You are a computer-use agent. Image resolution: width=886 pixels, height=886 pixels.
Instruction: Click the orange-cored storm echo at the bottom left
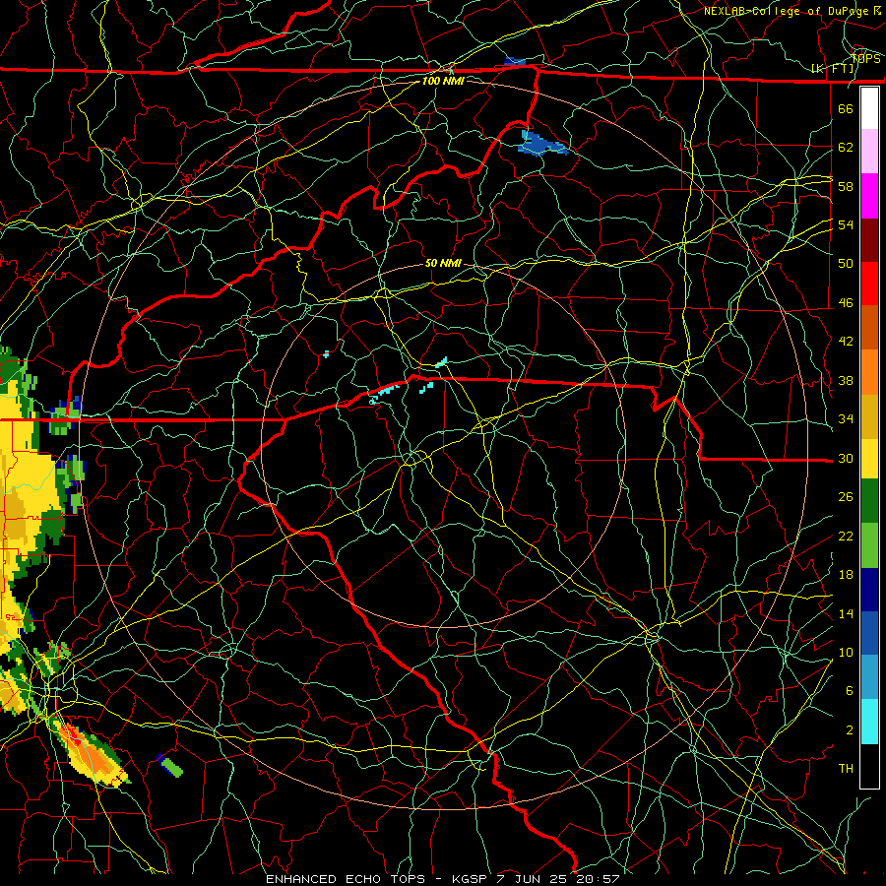pyautogui.click(x=91, y=755)
